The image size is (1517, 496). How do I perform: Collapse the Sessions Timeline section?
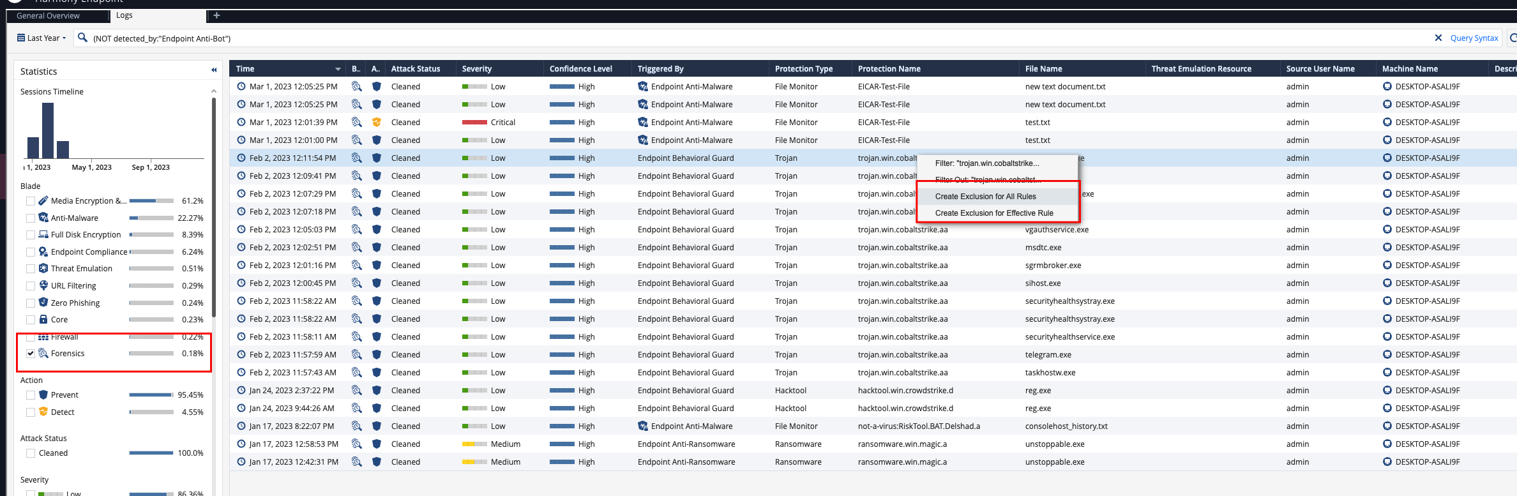point(213,92)
